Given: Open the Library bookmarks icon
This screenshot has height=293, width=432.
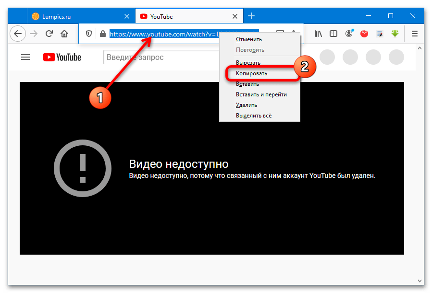Looking at the screenshot, I should (x=318, y=34).
